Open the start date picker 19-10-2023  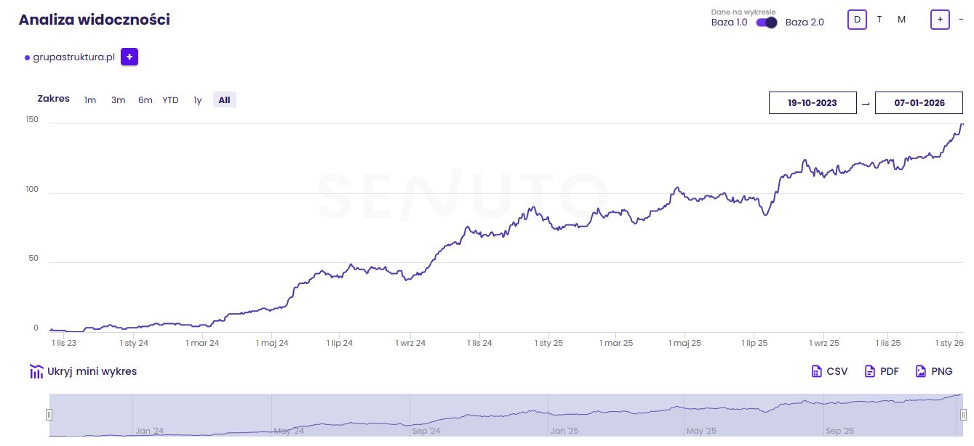click(813, 103)
